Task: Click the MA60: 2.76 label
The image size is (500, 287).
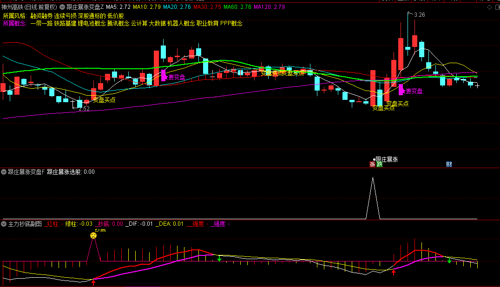Action: coord(237,7)
